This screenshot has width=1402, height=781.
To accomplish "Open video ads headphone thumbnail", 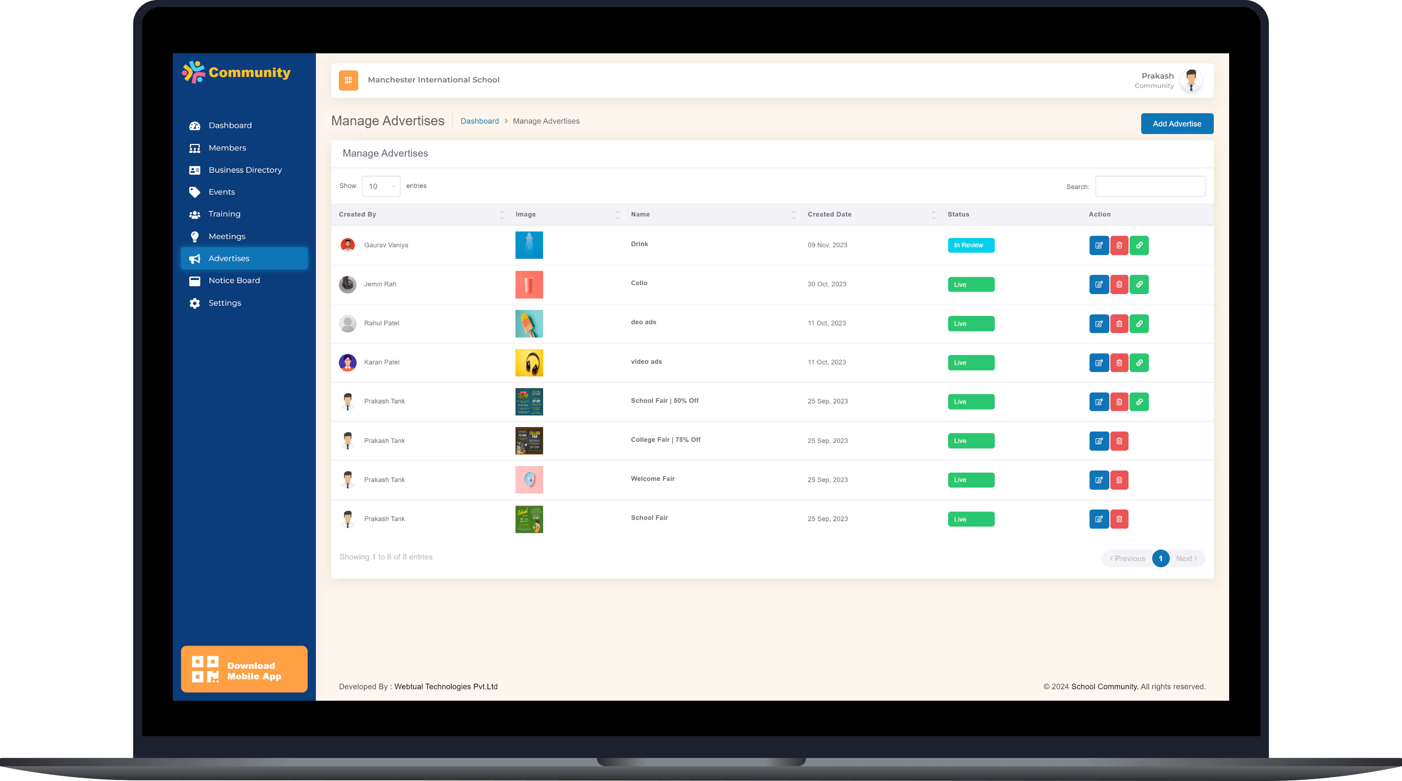I will click(529, 363).
